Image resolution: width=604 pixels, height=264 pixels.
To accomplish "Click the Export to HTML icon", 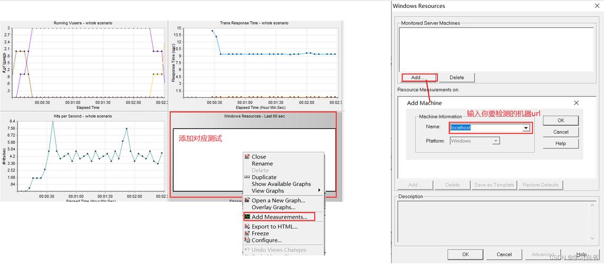I will (247, 227).
